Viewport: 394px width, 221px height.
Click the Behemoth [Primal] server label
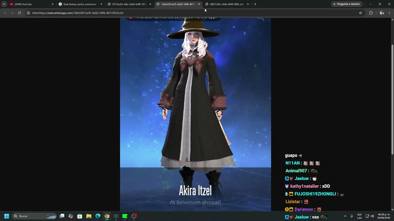coord(195,203)
